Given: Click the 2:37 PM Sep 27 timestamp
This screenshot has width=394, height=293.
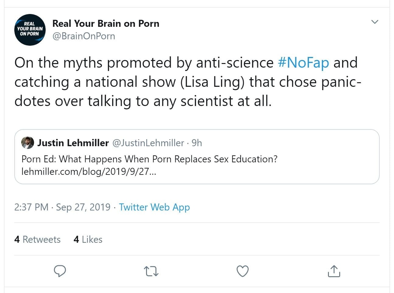Looking at the screenshot, I should pos(62,207).
